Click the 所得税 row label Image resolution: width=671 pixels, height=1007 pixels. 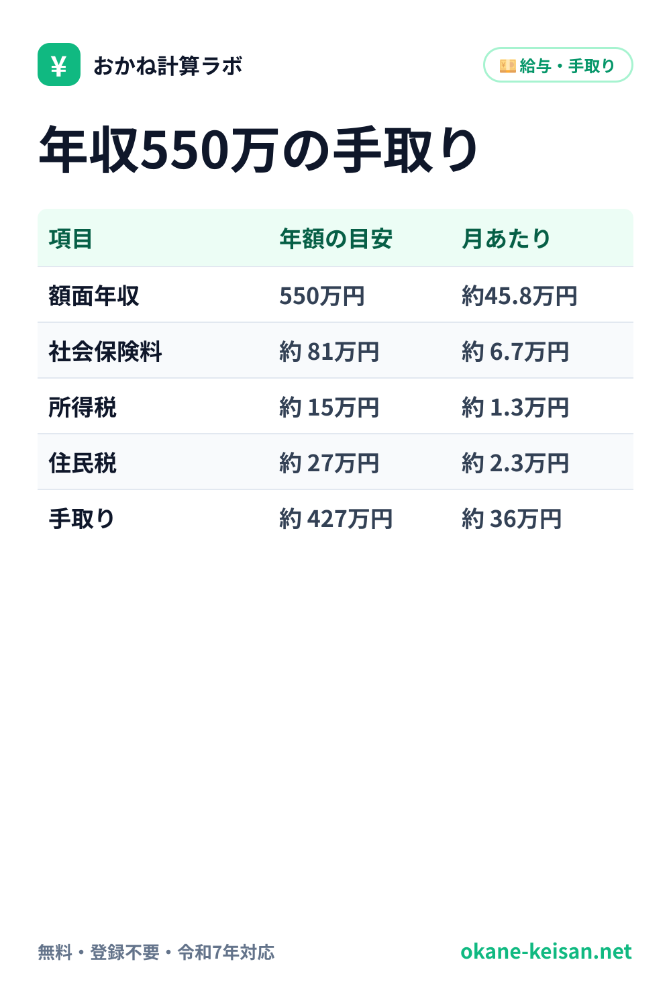[83, 407]
